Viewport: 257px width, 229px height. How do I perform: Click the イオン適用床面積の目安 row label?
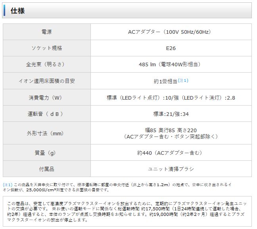point(47,81)
